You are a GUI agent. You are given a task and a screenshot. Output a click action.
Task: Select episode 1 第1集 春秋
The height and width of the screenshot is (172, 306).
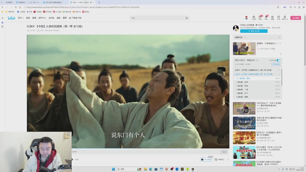pyautogui.click(x=257, y=78)
